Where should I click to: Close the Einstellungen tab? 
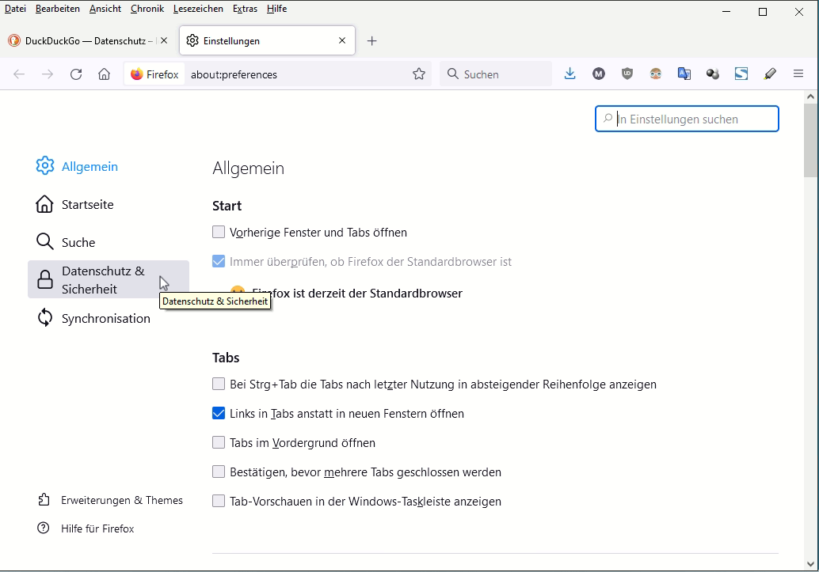point(342,40)
